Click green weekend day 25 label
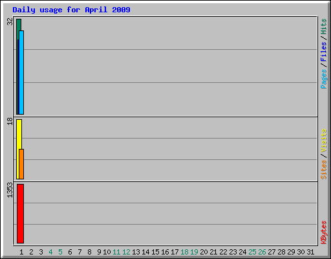 252,252
